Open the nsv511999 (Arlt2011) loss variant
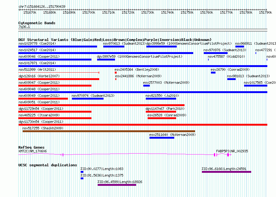Viewport: 276px width, 197px height. pos(59,73)
